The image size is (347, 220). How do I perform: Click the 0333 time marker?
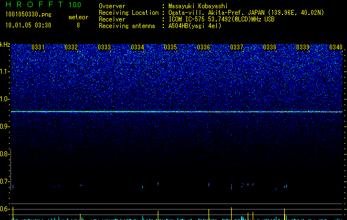pos(104,47)
